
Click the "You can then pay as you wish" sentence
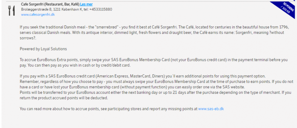coord(75,65)
